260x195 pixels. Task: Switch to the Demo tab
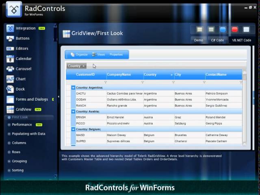point(199,40)
